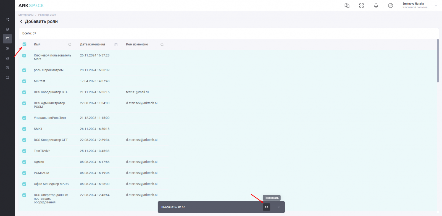Click the MK test role name
This screenshot has height=216, width=442.
(40, 81)
